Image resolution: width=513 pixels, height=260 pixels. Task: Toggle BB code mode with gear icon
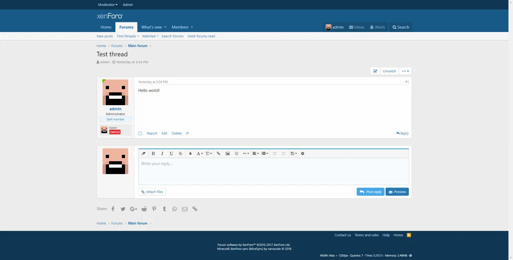(303, 154)
